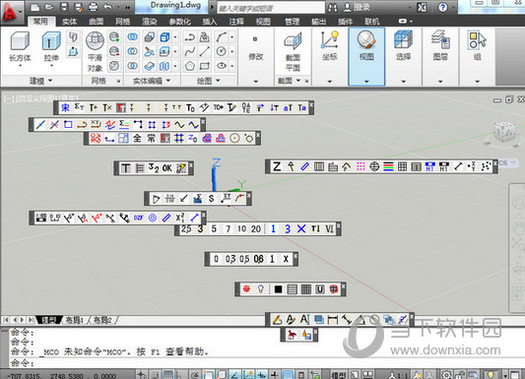Switch to the 渲染 ribbon tab
This screenshot has width=525, height=379.
click(150, 22)
